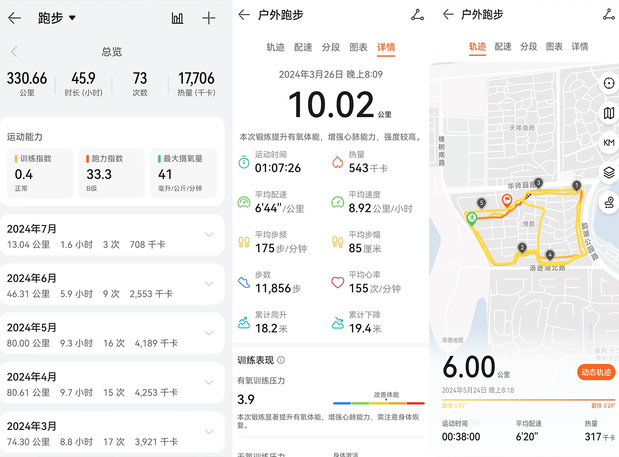Select the 图表 tab in track screen
This screenshot has height=457, width=619.
point(554,47)
